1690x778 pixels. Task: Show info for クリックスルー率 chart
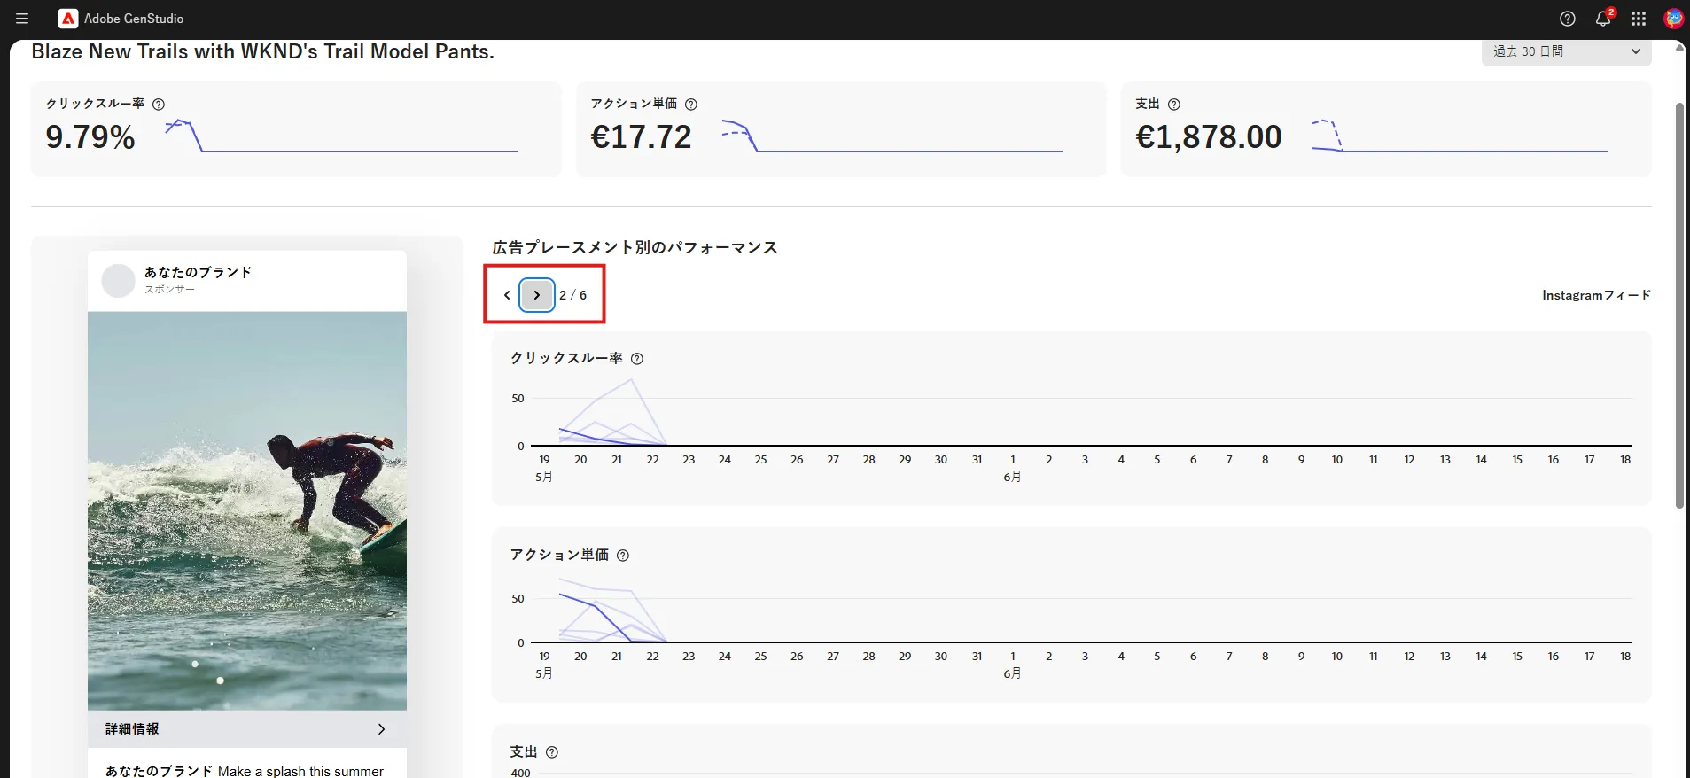[x=637, y=359]
